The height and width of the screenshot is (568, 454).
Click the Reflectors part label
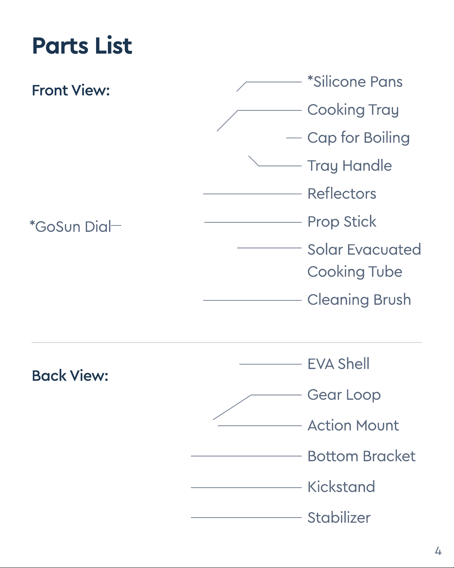[x=342, y=194]
